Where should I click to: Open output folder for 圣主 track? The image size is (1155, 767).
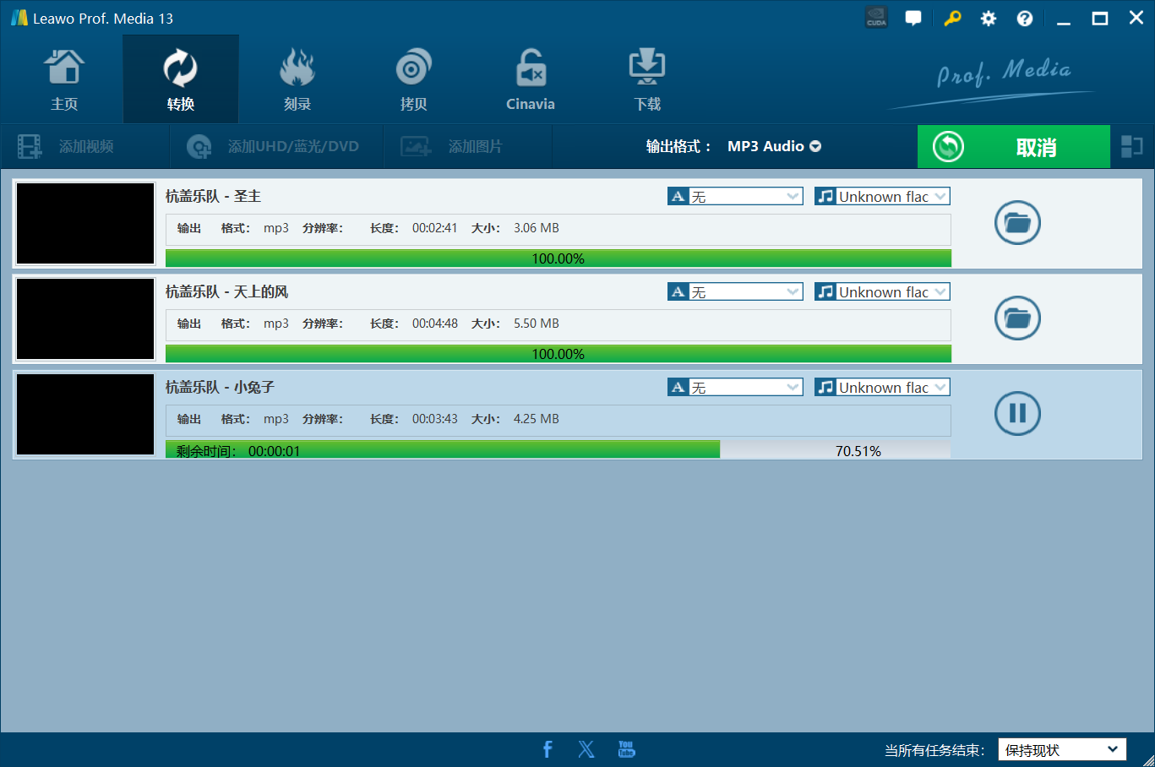(1017, 223)
